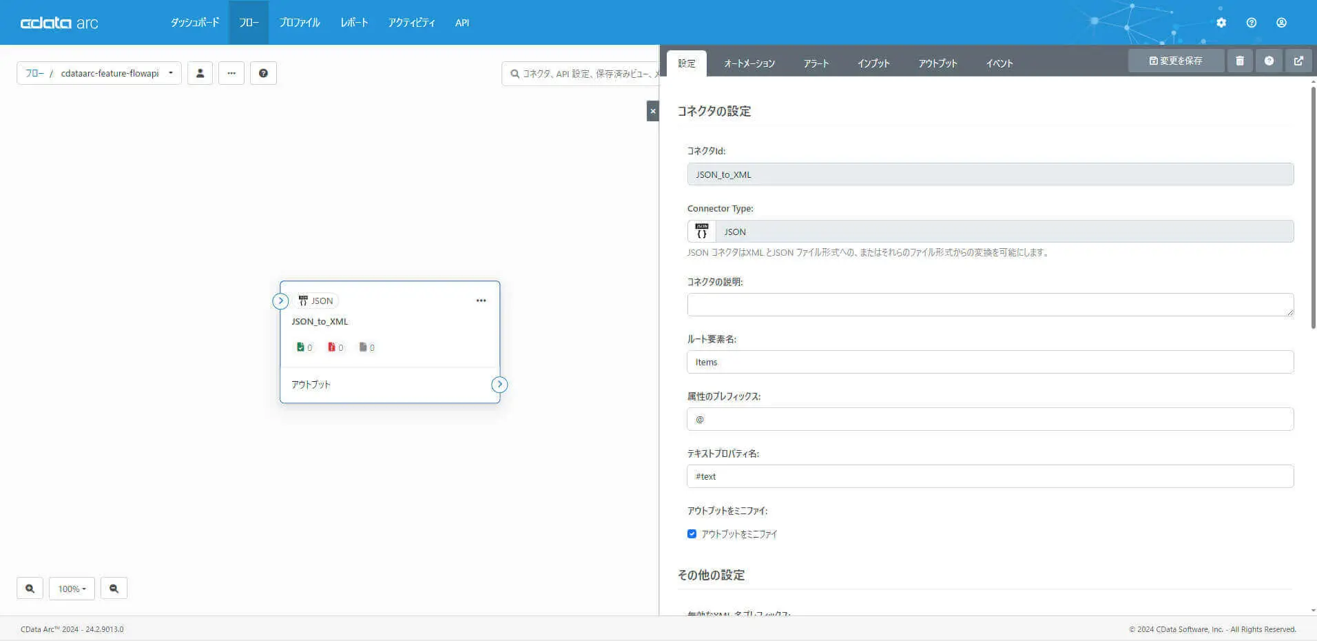Open connector help in the panel toolbar
The image size is (1317, 641).
coord(1269,61)
